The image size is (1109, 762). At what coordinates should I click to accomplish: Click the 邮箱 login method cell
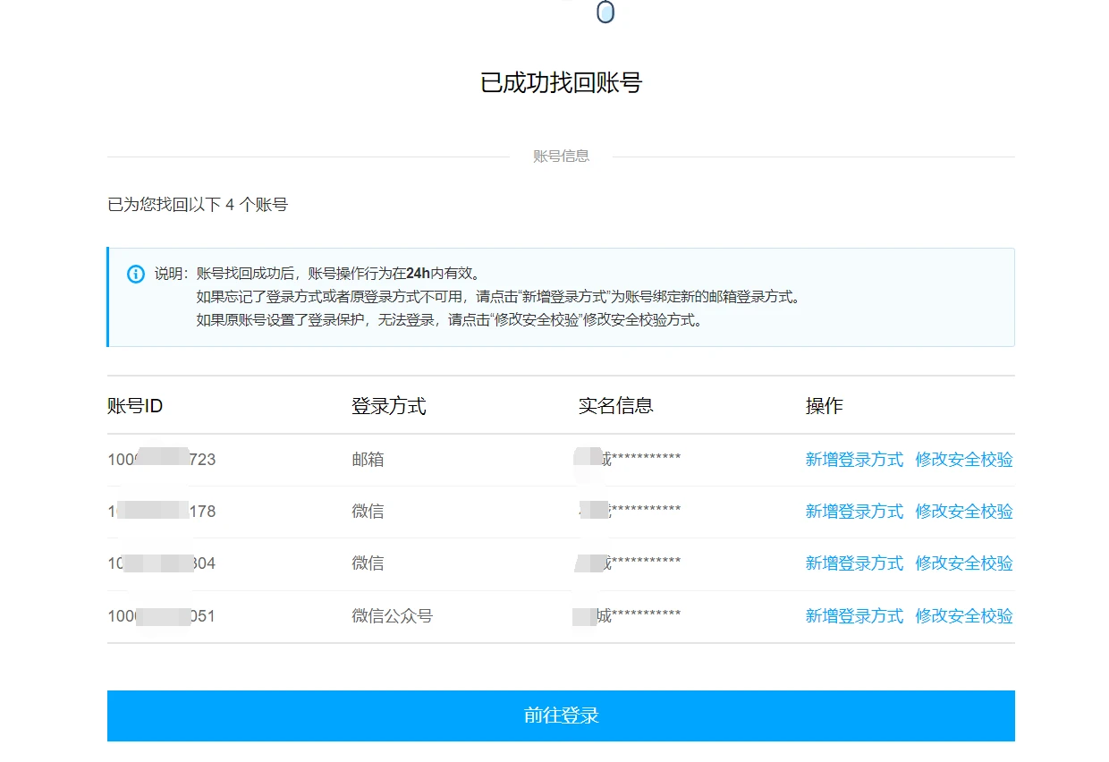coord(368,460)
